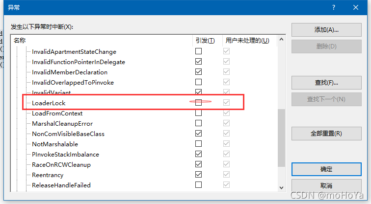Image resolution: width=371 pixels, height=204 pixels.
Task: Select the MarshalCleanupError exception entry
Action: coord(62,123)
